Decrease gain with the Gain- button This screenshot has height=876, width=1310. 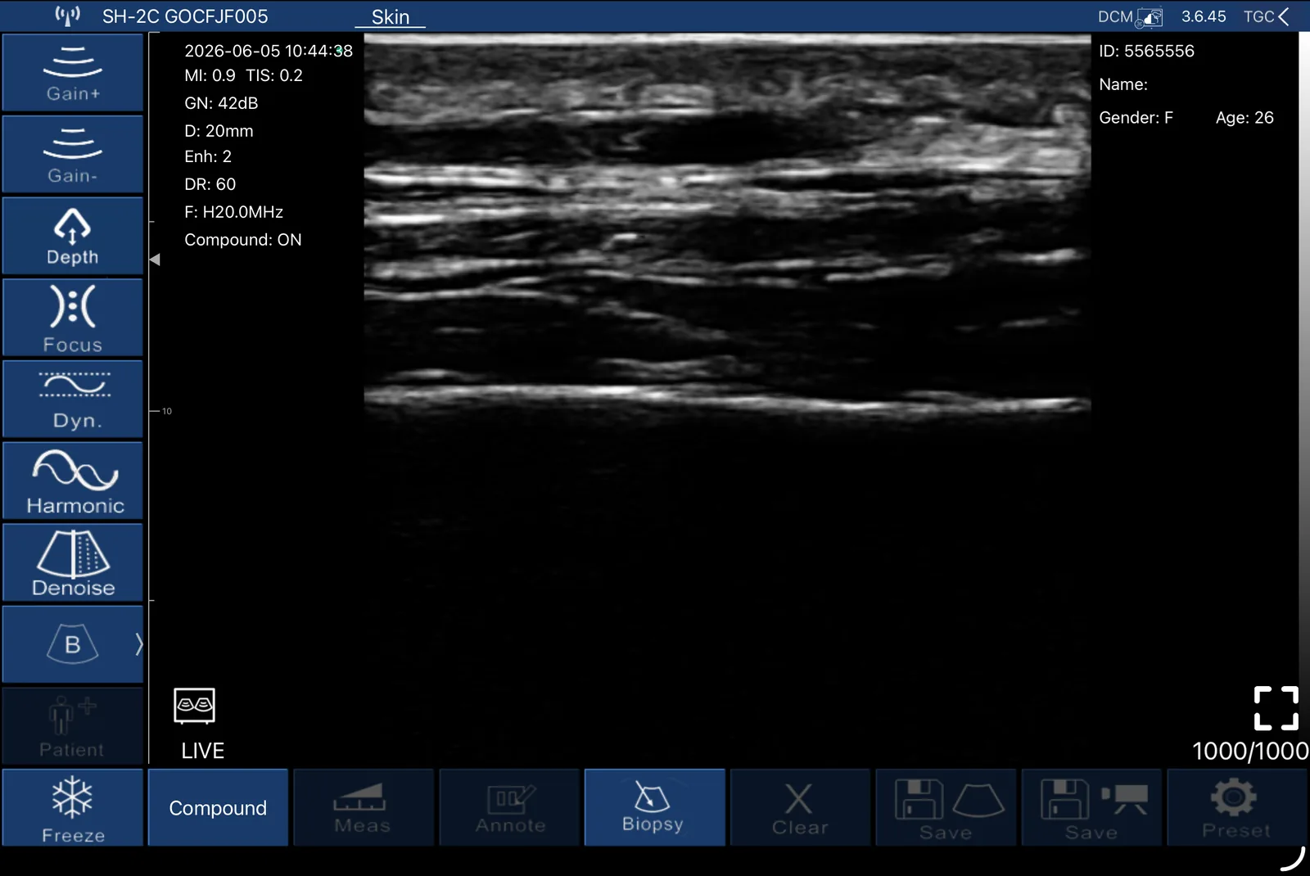coord(73,154)
